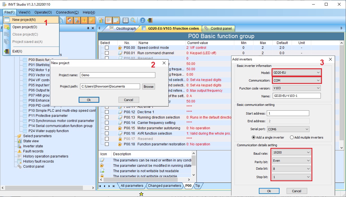This screenshot has height=197, width=346.
Task: Open the Communication dropdown showing COM
Action: coord(296,80)
